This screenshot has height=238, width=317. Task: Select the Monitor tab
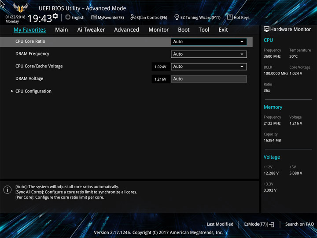tap(158, 30)
